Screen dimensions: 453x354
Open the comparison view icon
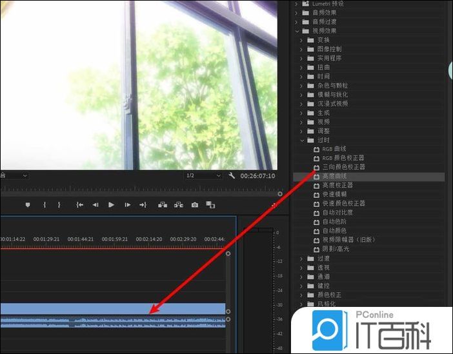[x=210, y=204]
